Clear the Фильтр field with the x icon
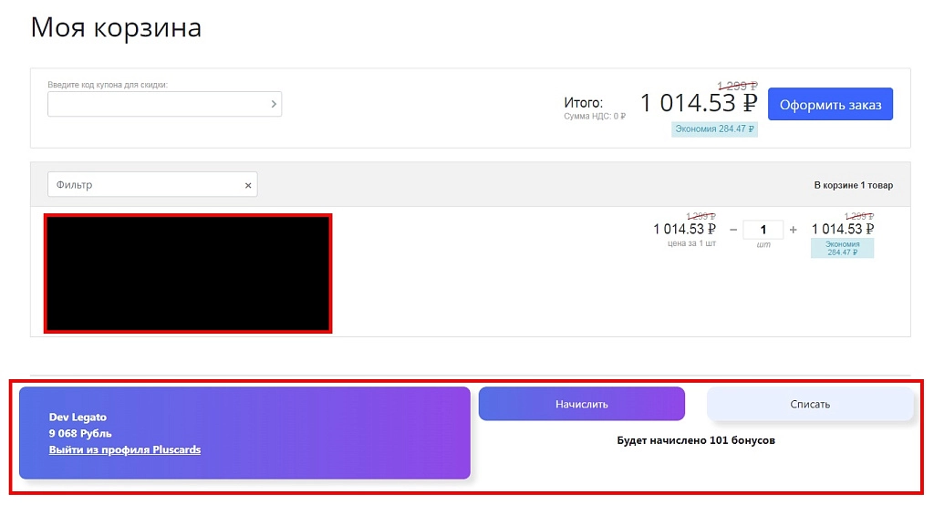Viewport: 934px width, 505px height. coord(248,185)
